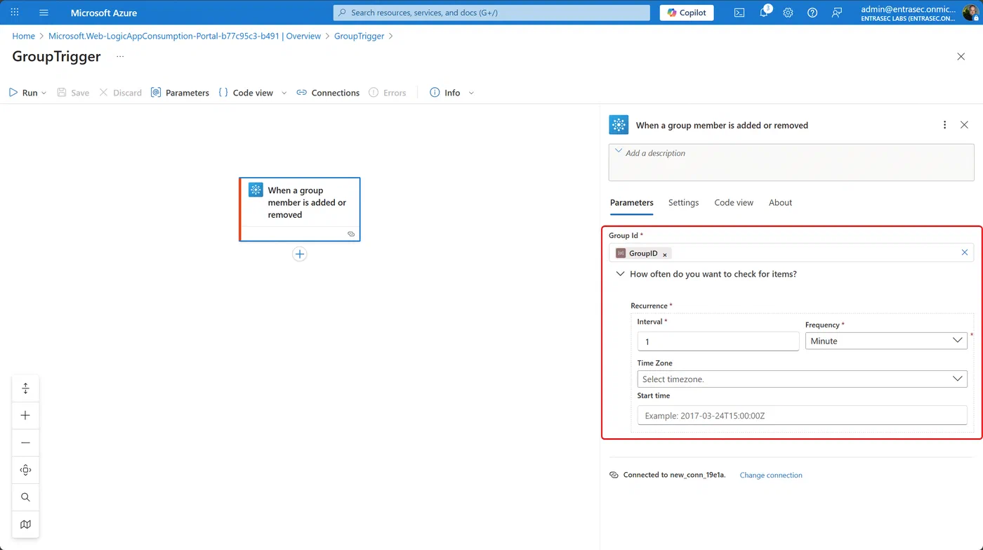The image size is (983, 550).
Task: Expand the toolbar Code view dropdown arrow
Action: coord(284,93)
